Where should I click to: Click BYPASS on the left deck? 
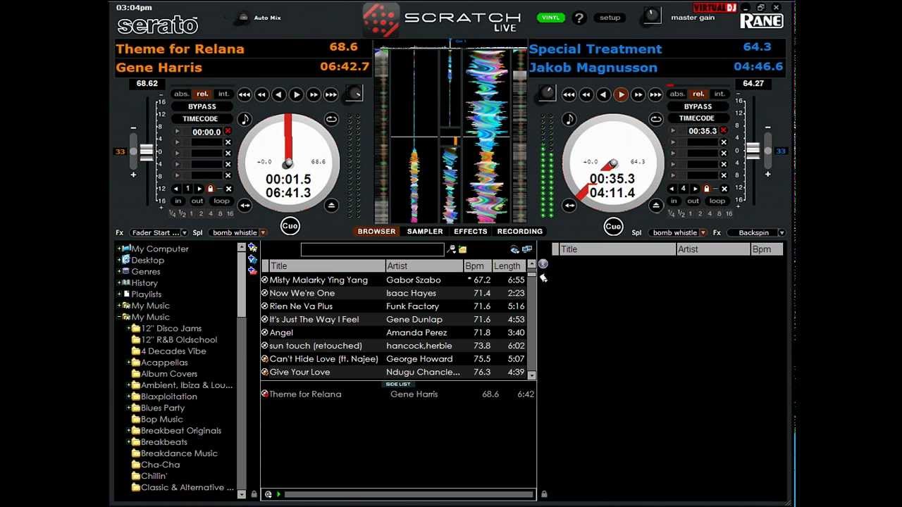[x=202, y=106]
